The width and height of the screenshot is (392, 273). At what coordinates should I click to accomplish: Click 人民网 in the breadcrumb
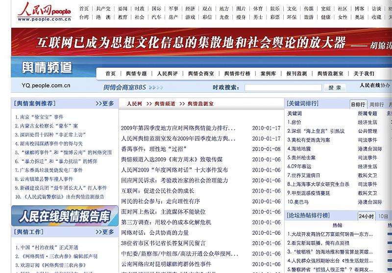pyautogui.click(x=134, y=104)
